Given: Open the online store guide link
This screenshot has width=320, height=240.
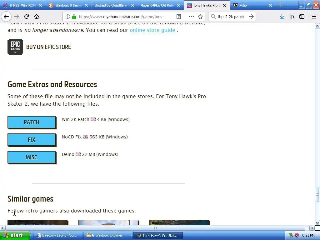Looking at the screenshot, I should pyautogui.click(x=152, y=30).
